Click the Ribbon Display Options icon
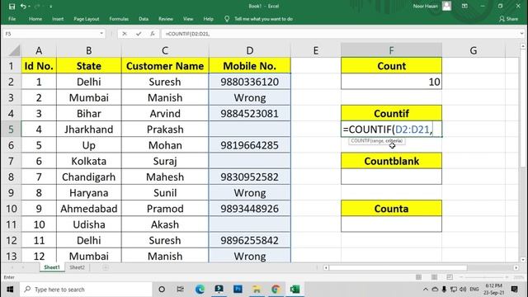Viewport: 528px width, 297px height. click(464, 6)
